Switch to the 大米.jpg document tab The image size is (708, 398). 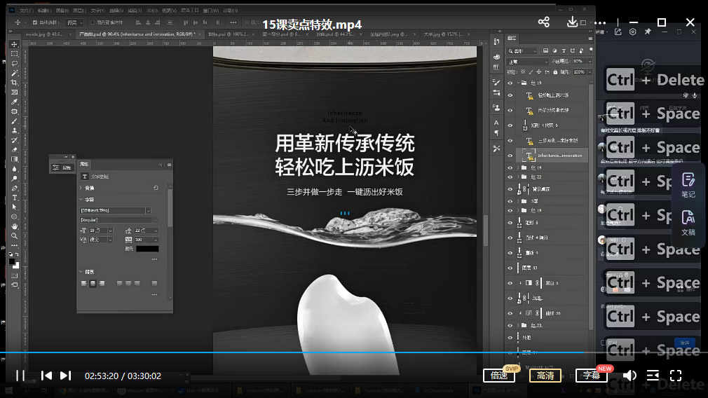pos(443,34)
